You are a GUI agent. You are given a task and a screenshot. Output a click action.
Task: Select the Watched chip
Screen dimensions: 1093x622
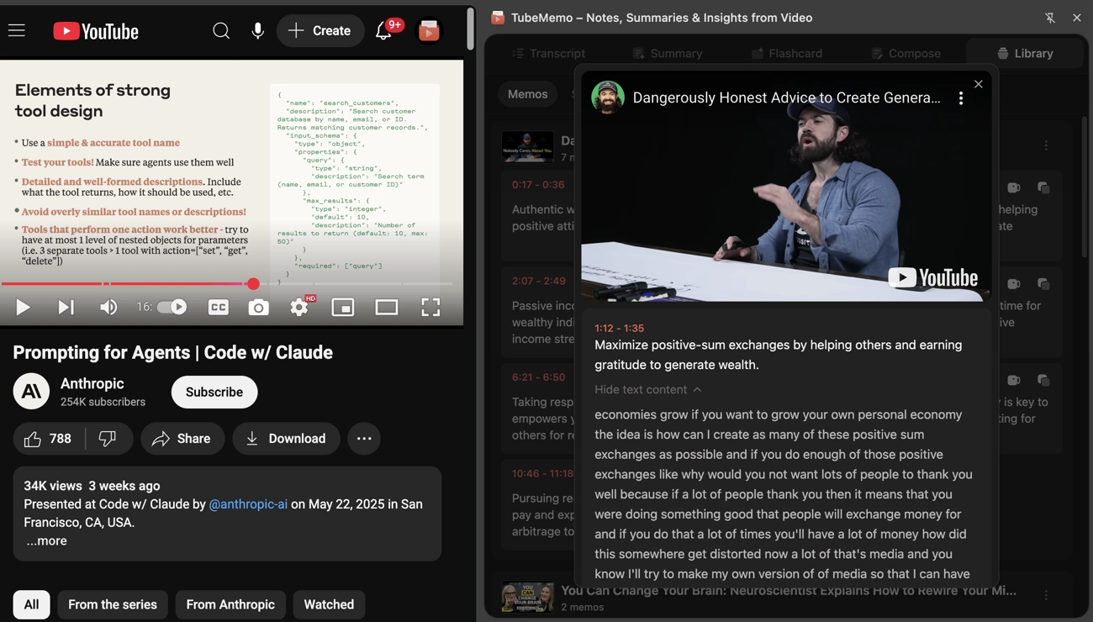coord(329,605)
